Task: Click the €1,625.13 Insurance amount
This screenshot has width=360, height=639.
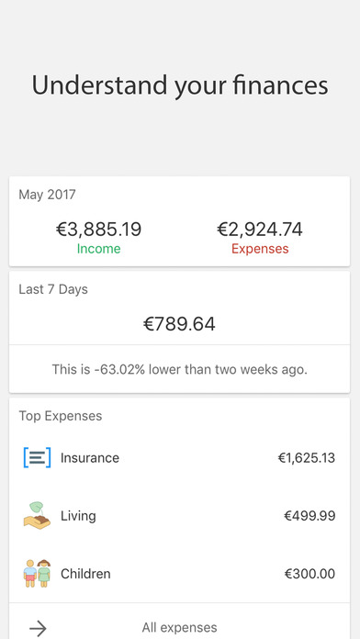Action: [x=307, y=457]
